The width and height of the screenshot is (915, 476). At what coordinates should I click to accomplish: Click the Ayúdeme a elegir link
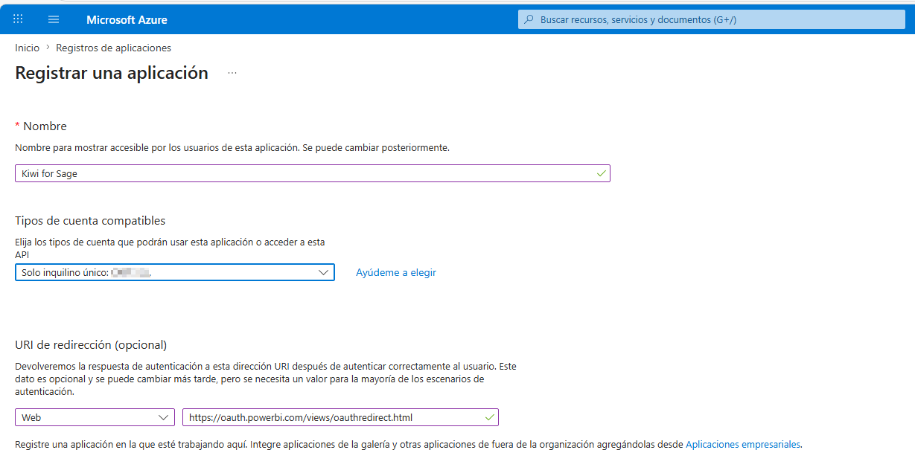[396, 272]
